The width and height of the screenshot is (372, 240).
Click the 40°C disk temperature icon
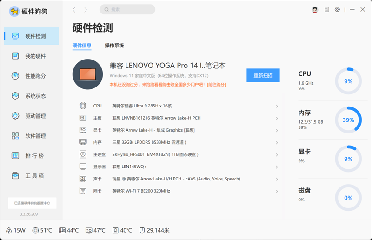click(115, 231)
